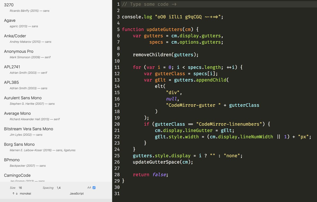Select the Anka/Coder font
Viewport: 317px width, 202px height.
click(x=15, y=36)
